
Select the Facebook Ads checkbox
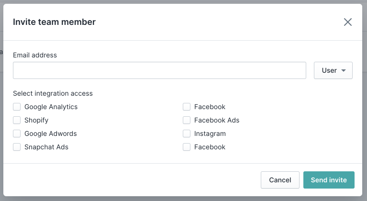tap(187, 120)
